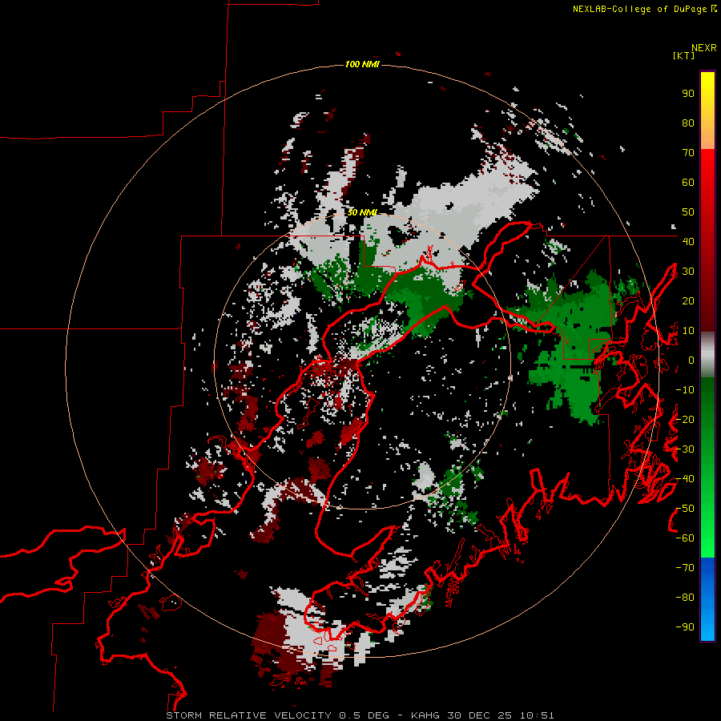Click the 60 value on velocity scale
The height and width of the screenshot is (721, 721).
pyautogui.click(x=688, y=182)
